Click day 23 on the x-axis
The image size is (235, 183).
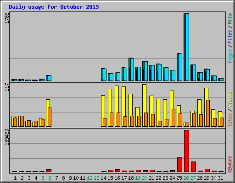165,178
